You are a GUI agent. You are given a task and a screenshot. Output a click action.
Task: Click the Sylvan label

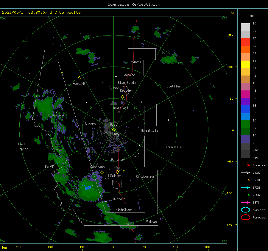pos(114,88)
